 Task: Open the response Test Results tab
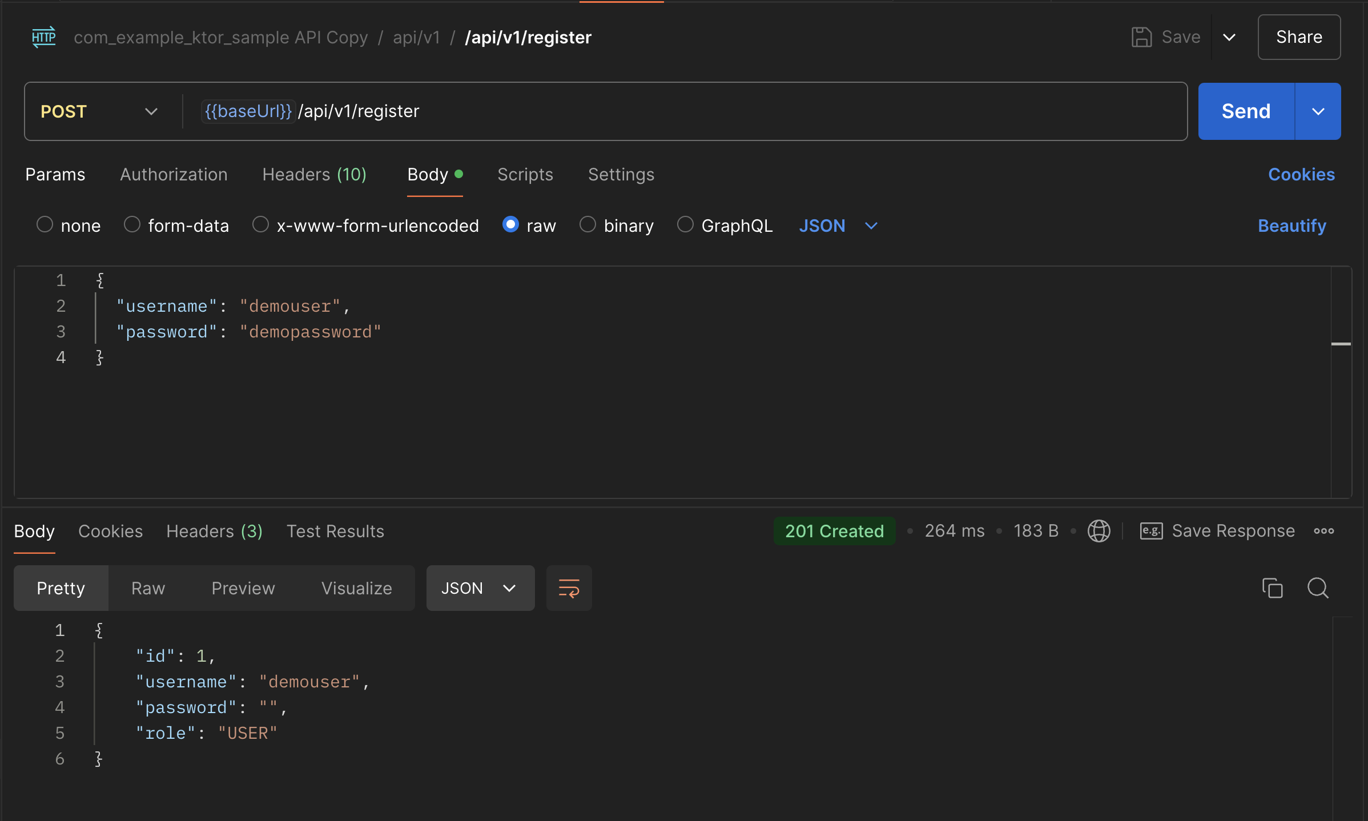(x=335, y=532)
